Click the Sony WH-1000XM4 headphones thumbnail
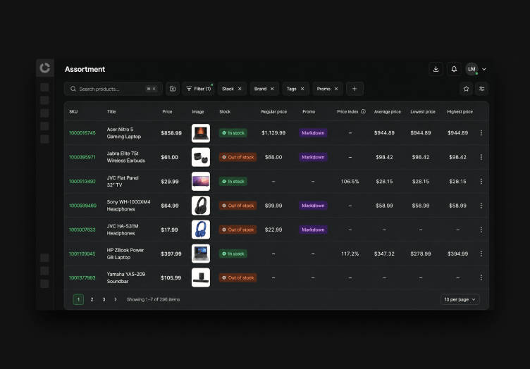 point(201,206)
